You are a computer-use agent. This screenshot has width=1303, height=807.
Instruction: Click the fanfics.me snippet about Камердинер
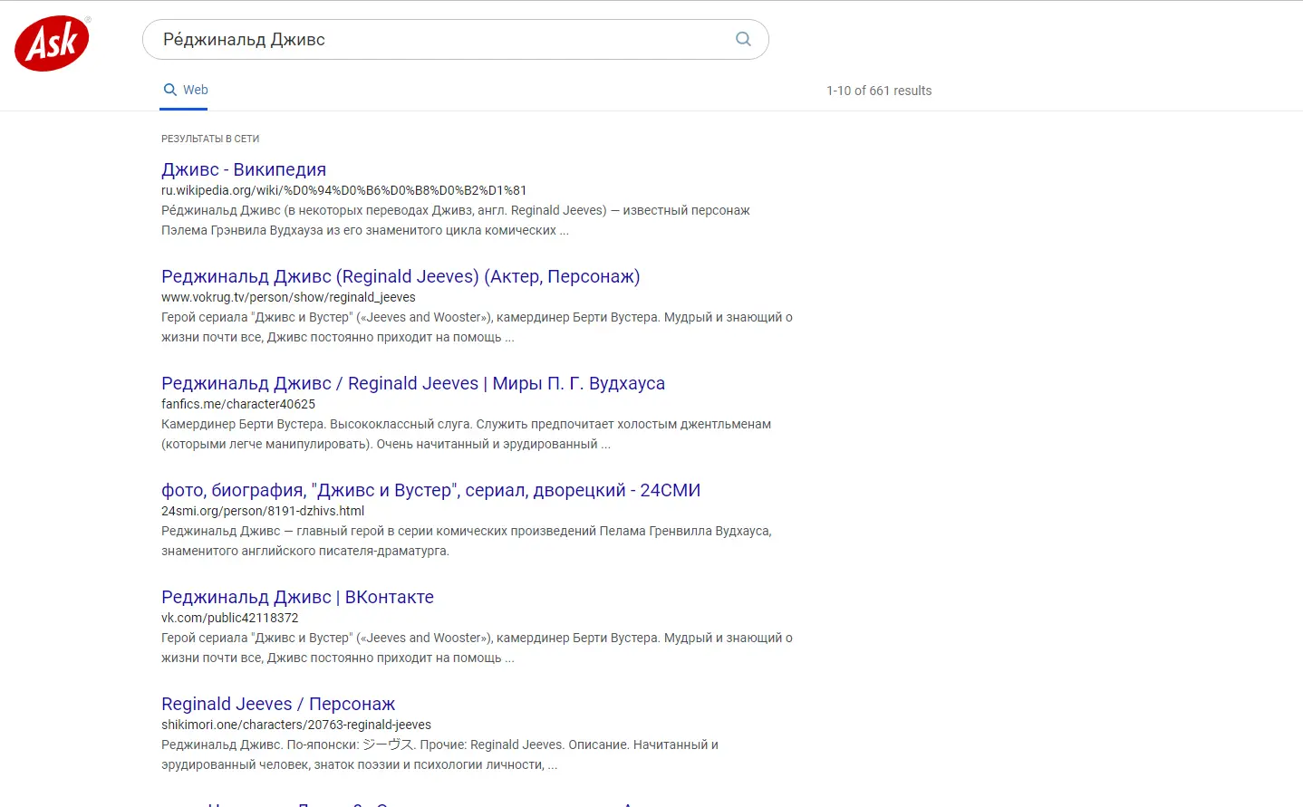(x=467, y=434)
